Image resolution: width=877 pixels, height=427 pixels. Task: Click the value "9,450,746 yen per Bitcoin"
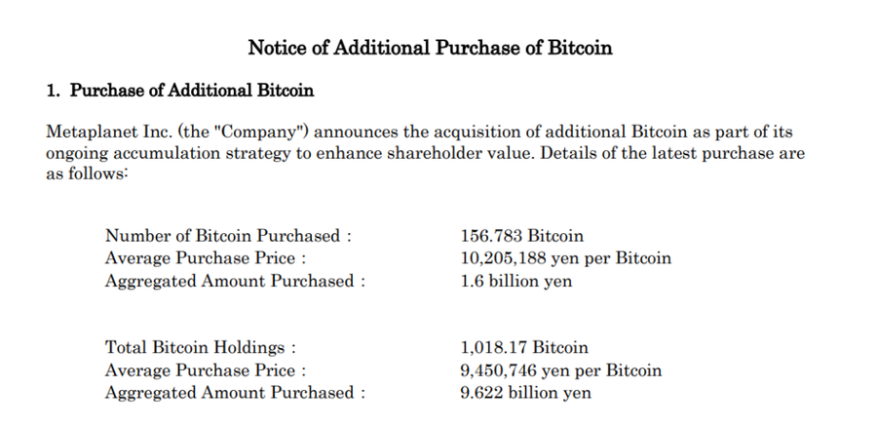coord(560,370)
